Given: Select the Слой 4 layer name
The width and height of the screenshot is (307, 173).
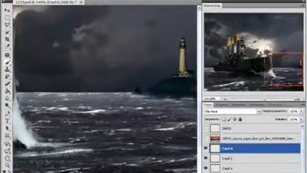Looking at the screenshot, I should 227,168.
